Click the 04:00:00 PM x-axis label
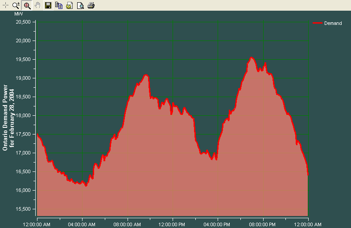 [217, 224]
